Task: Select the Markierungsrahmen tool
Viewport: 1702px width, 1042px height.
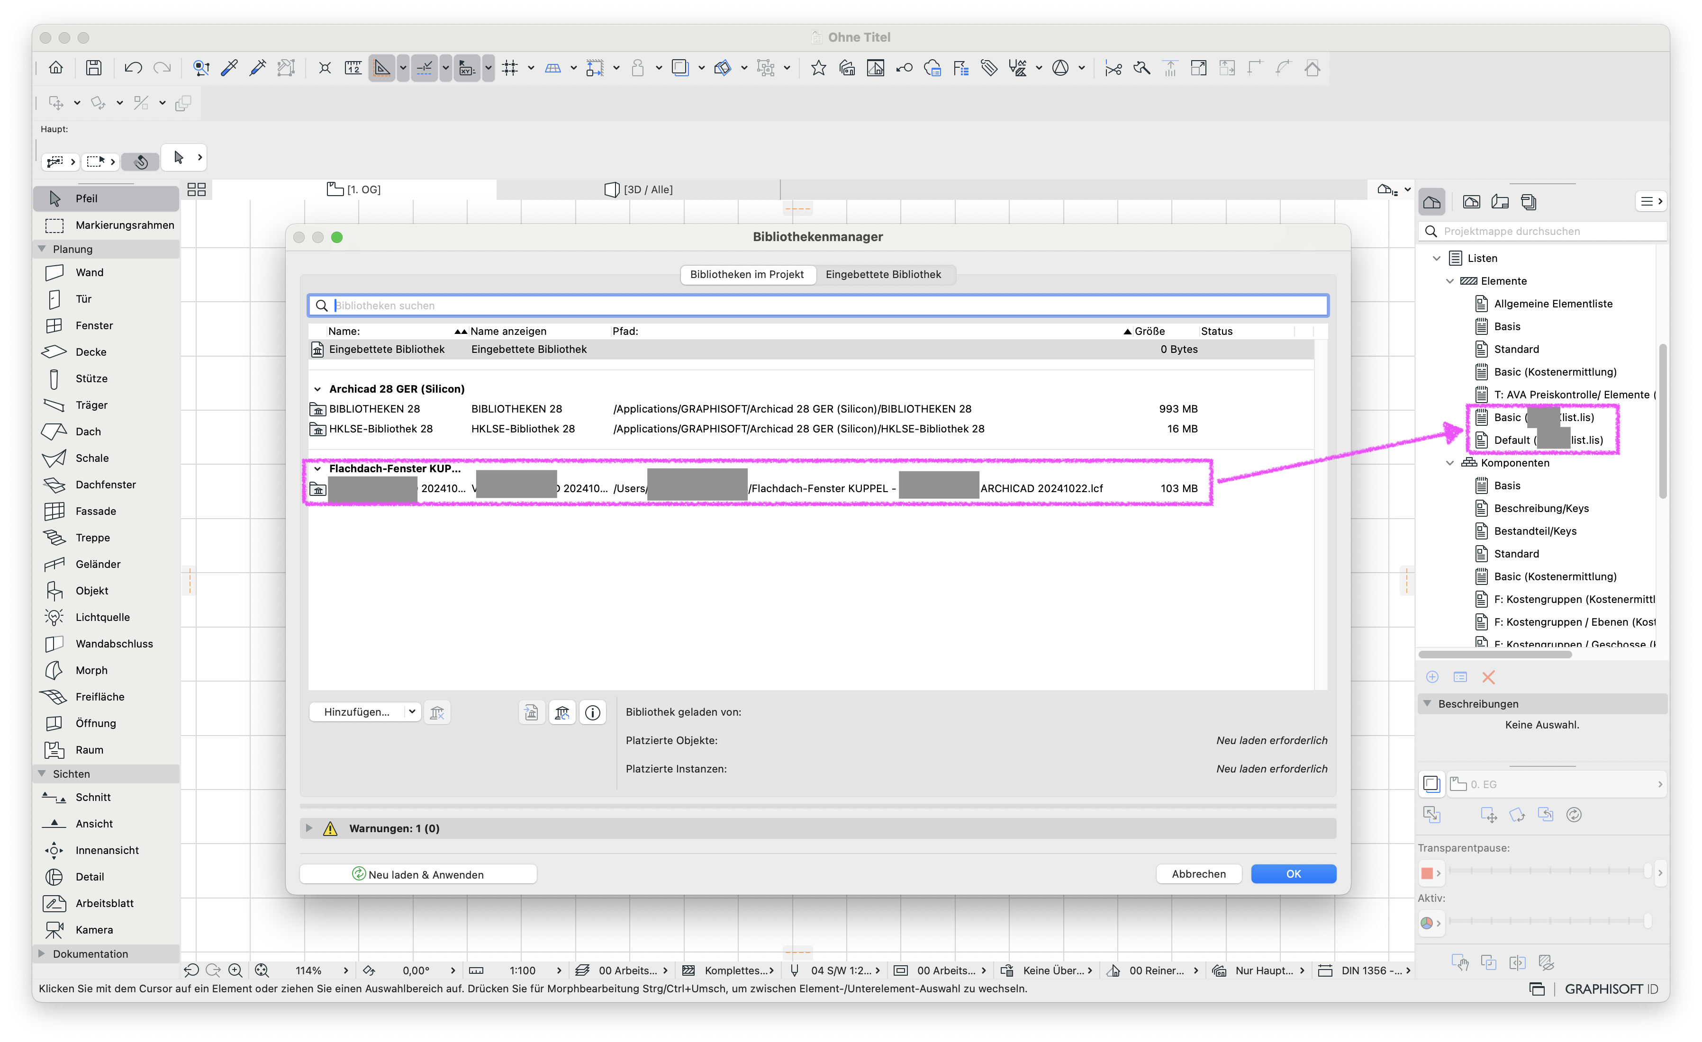Action: [106, 225]
